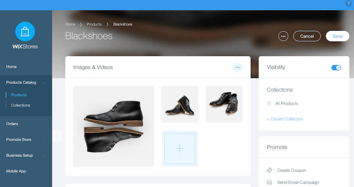Screen dimensions: 354x187
Task: Open Mobile App in the sidebar
Action: 16,171
